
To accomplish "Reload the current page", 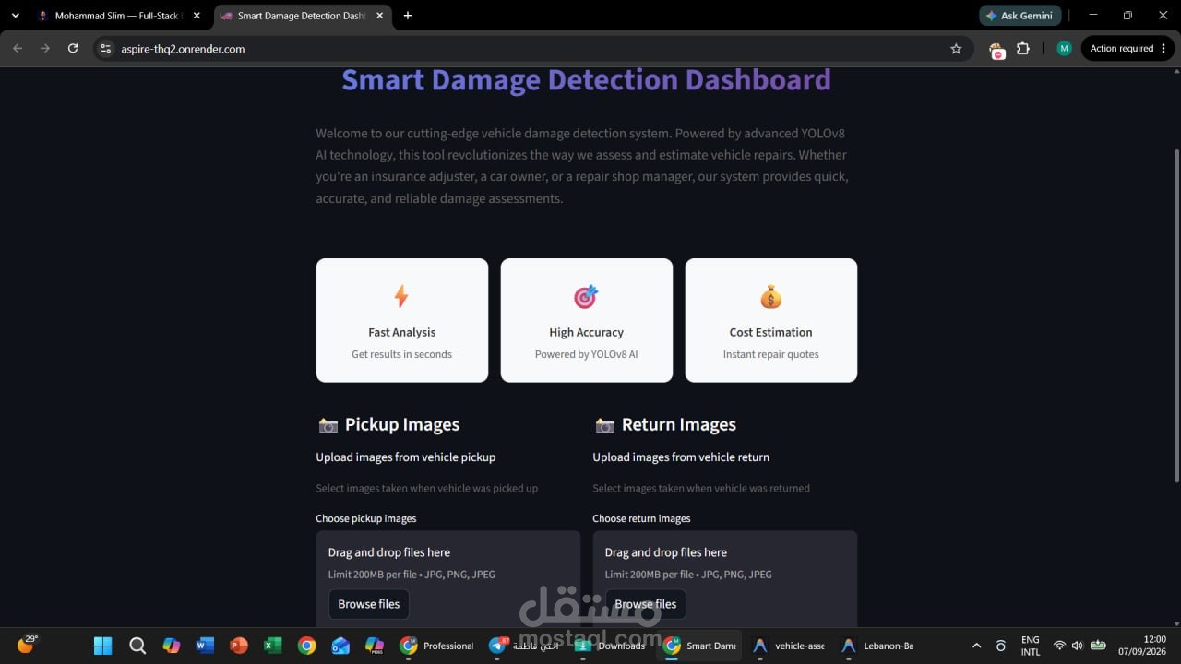I will pyautogui.click(x=73, y=49).
